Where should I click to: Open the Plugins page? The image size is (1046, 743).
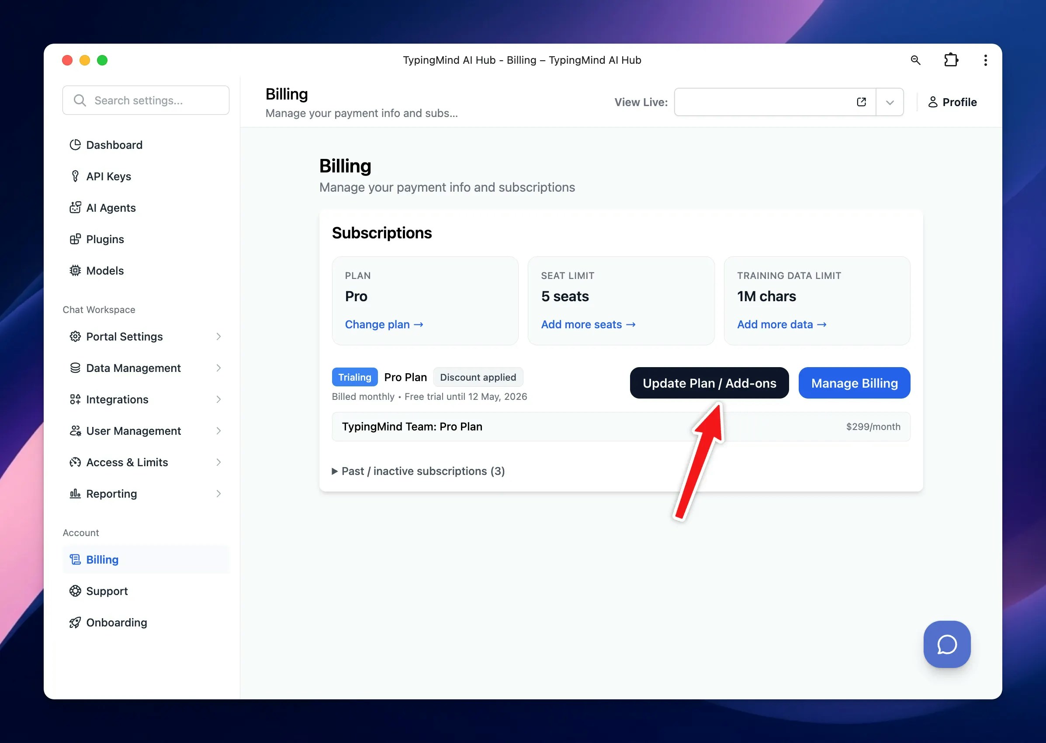point(146,239)
